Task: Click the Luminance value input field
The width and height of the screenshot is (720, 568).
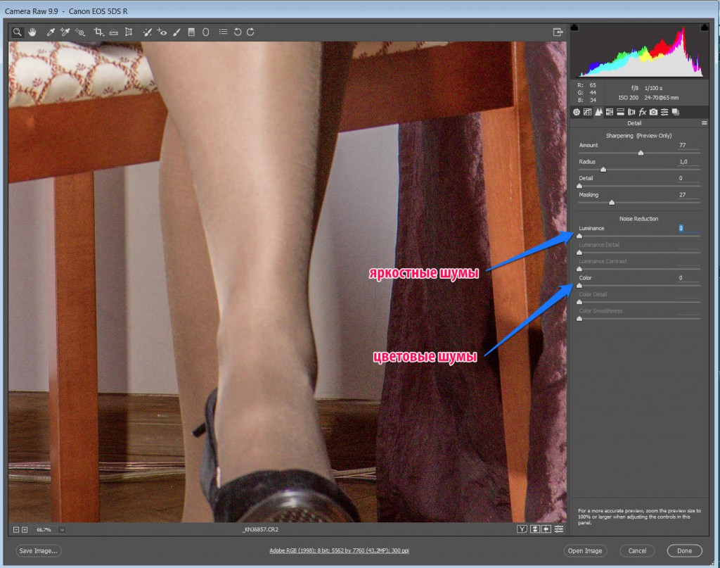Action: [688, 228]
